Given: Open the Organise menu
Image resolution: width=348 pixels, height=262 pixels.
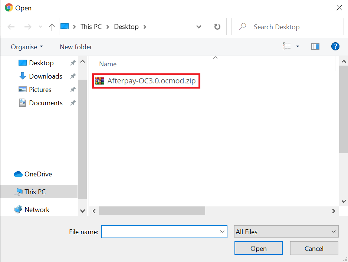Looking at the screenshot, I should point(27,47).
